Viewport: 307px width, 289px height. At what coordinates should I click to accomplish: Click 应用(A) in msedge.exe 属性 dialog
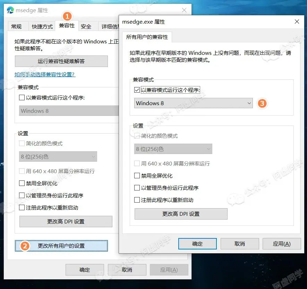(x=282, y=244)
